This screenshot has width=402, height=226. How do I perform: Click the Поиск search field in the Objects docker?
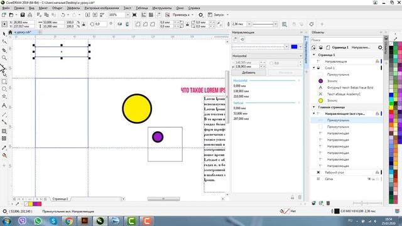click(x=346, y=40)
